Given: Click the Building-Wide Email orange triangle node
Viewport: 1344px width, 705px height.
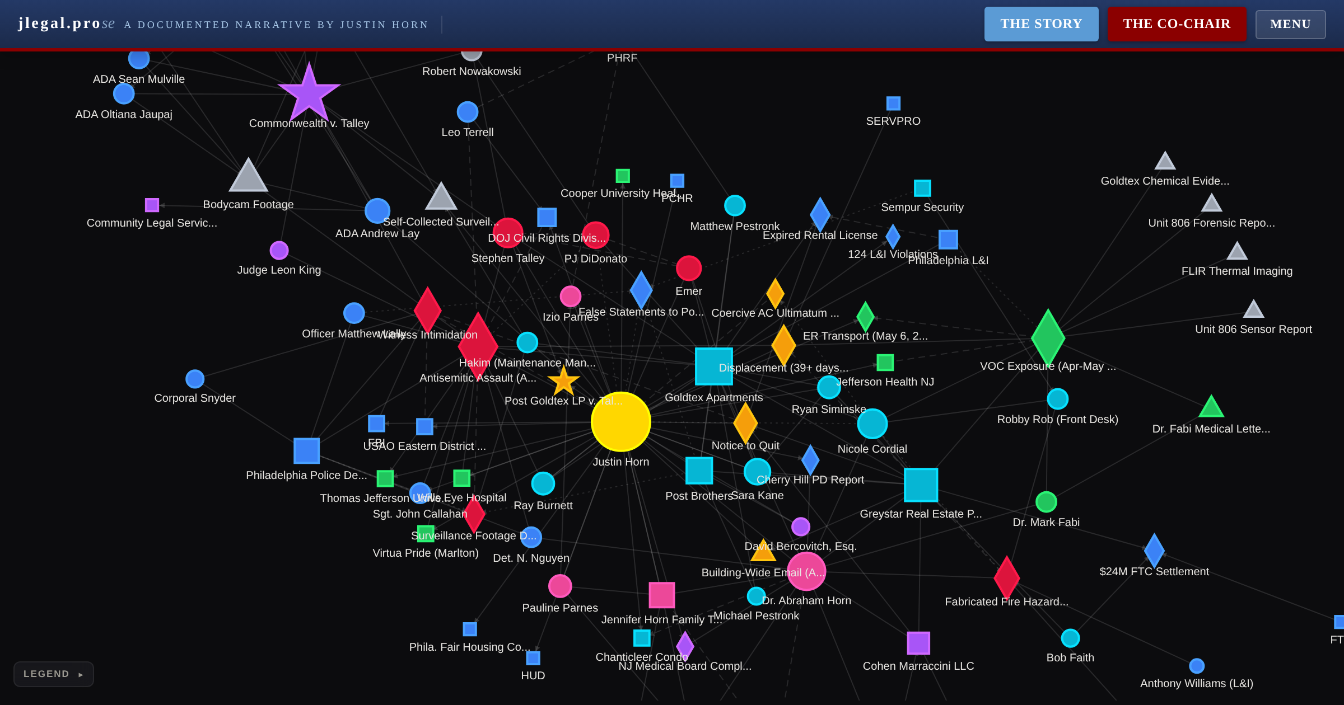Looking at the screenshot, I should pos(763,551).
